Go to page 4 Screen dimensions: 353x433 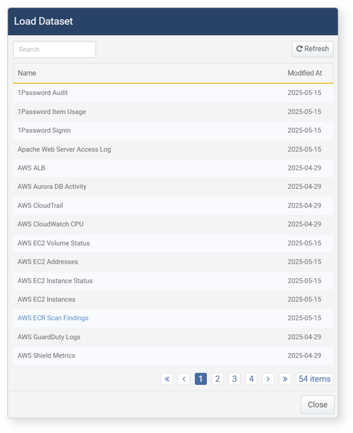pos(251,379)
